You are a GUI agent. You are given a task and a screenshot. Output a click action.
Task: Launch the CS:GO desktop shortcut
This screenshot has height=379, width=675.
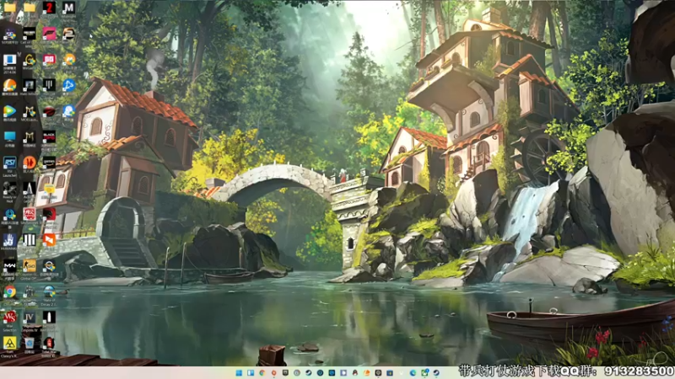30,265
